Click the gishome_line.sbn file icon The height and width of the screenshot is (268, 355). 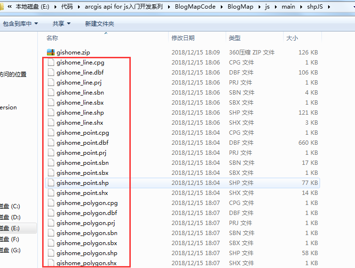pyautogui.click(x=51, y=93)
